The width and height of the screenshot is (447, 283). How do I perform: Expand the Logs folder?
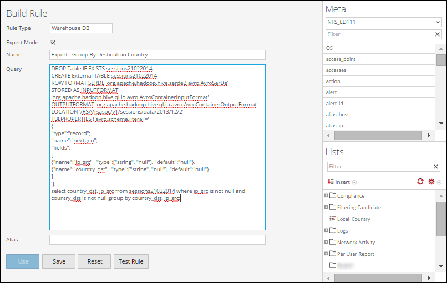point(326,230)
